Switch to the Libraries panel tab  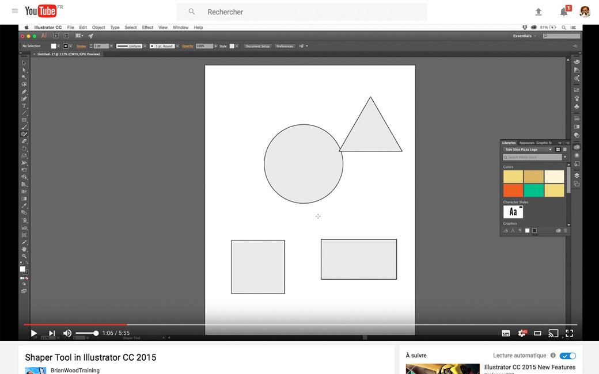click(x=509, y=143)
